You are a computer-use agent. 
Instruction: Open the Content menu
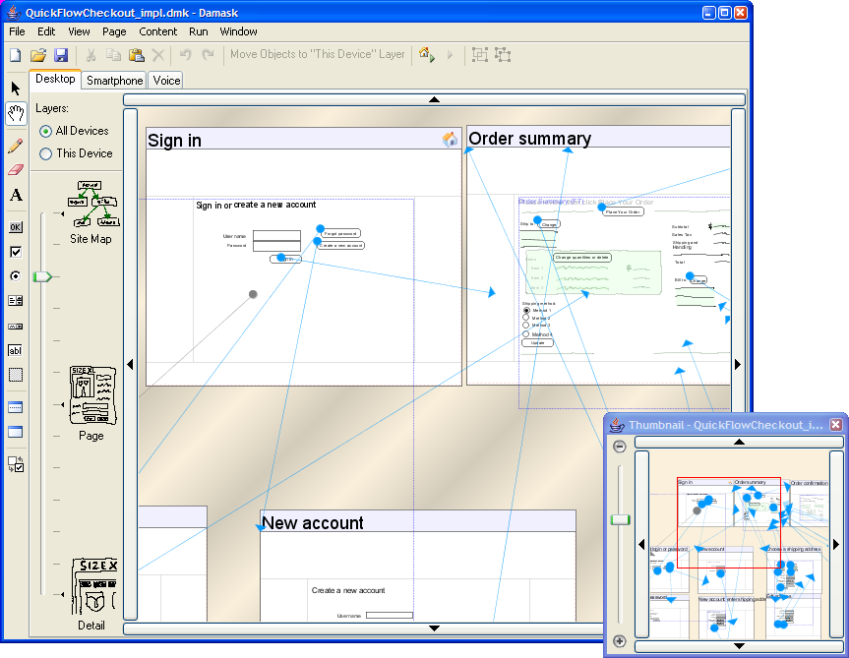point(157,31)
